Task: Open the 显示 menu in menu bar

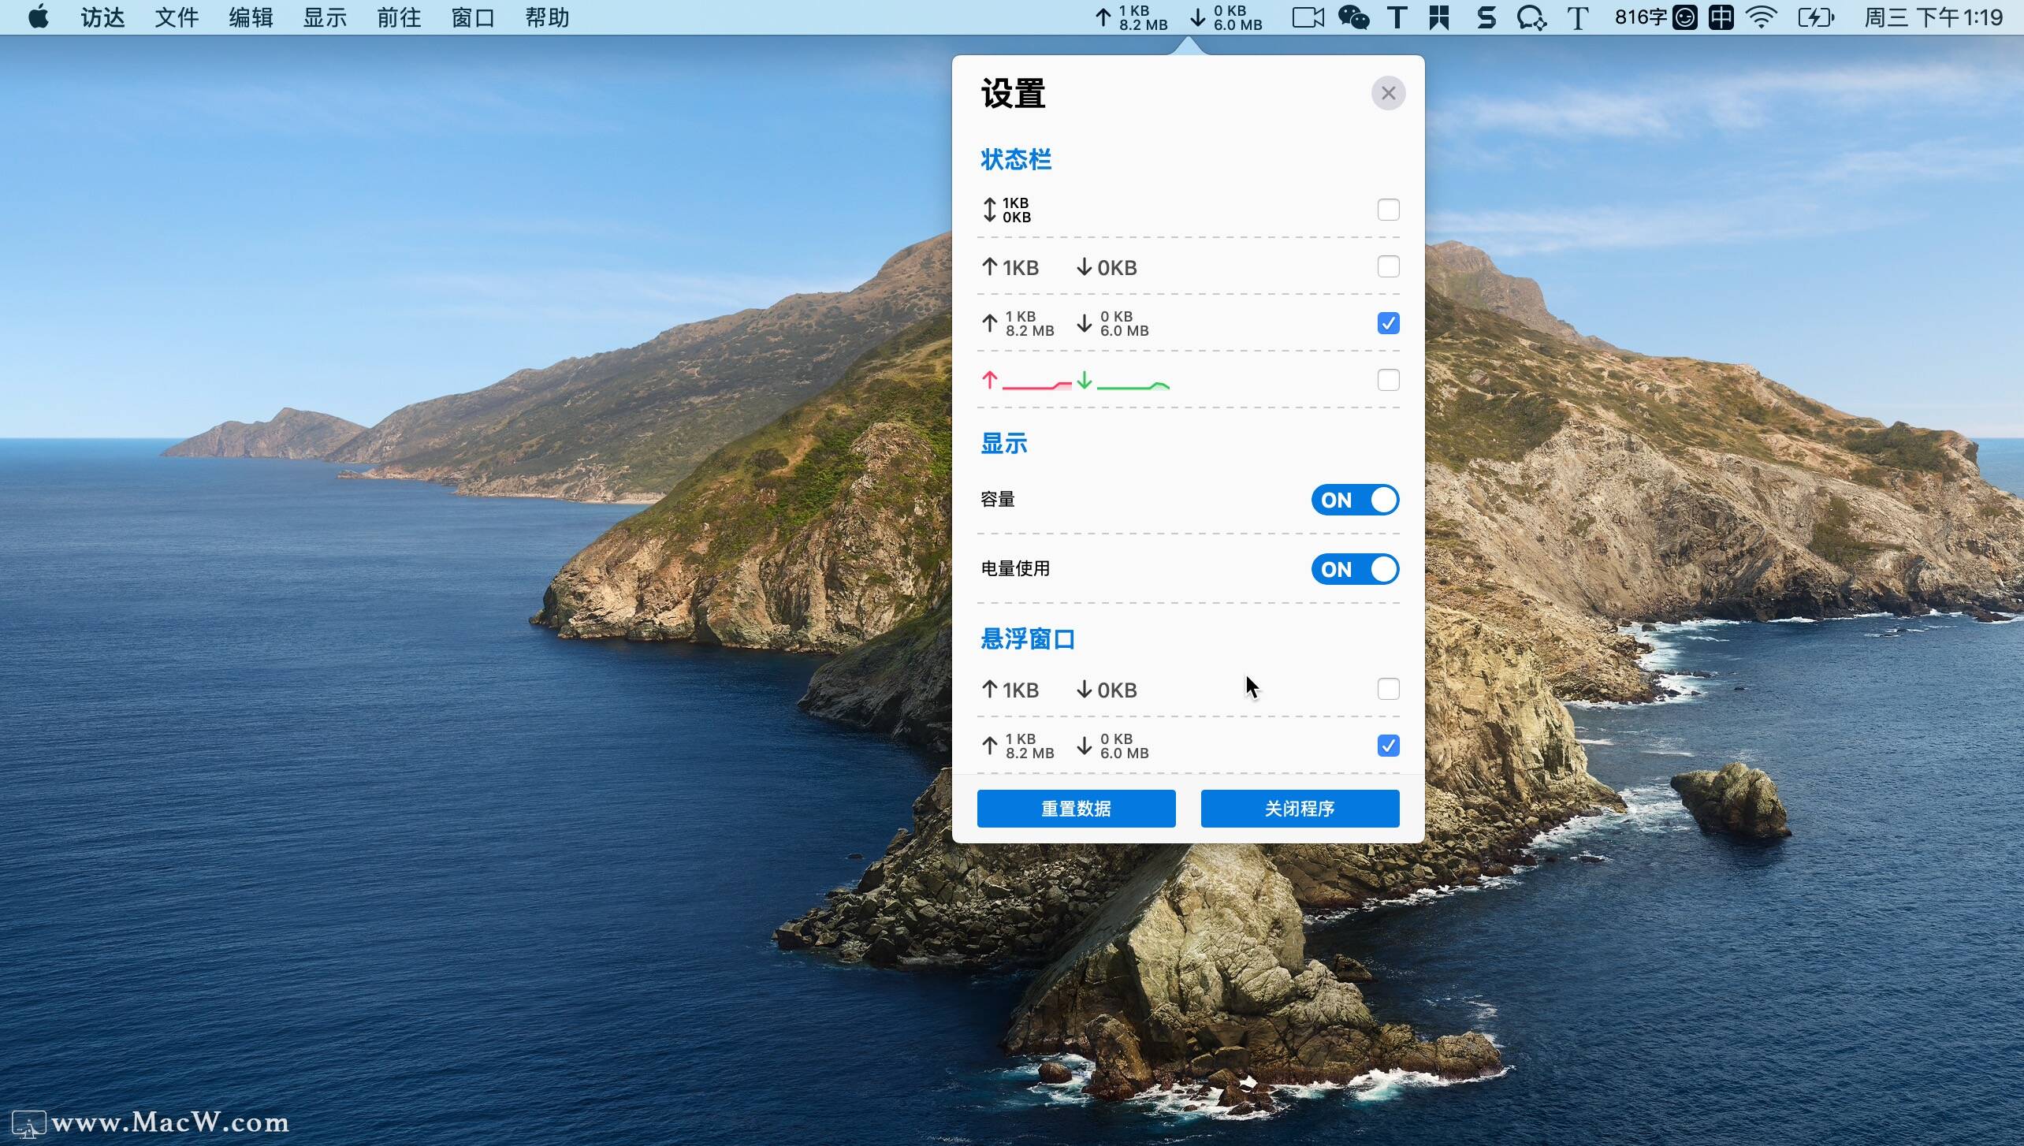Action: [325, 17]
